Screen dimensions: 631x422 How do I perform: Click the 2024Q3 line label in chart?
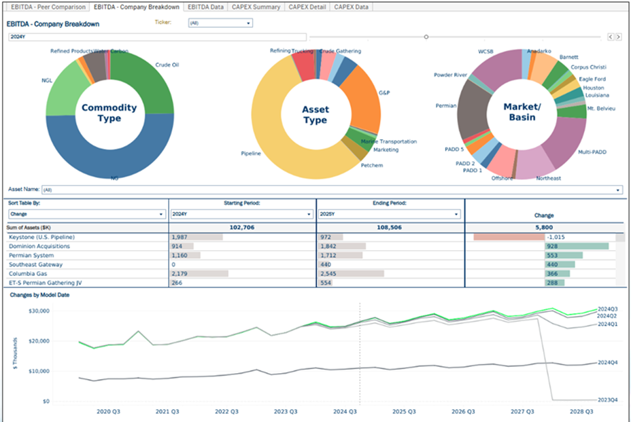[x=607, y=309]
